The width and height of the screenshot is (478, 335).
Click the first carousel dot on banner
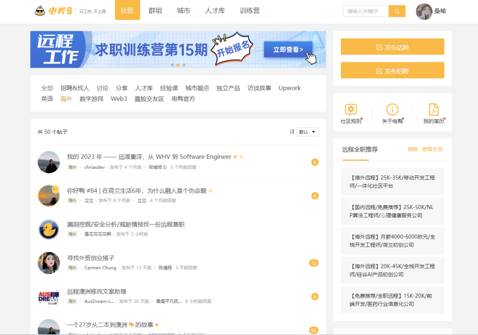(172, 65)
